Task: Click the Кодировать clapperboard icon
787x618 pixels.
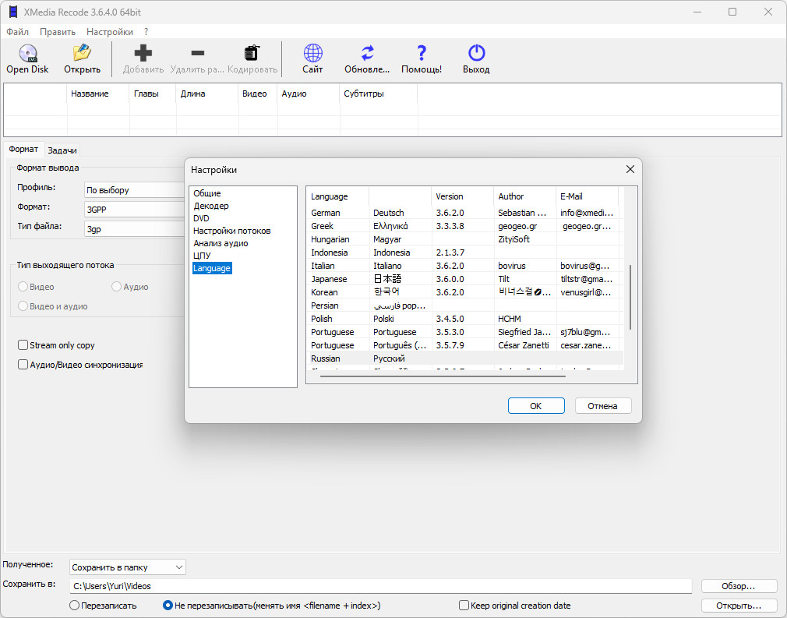Action: point(252,53)
